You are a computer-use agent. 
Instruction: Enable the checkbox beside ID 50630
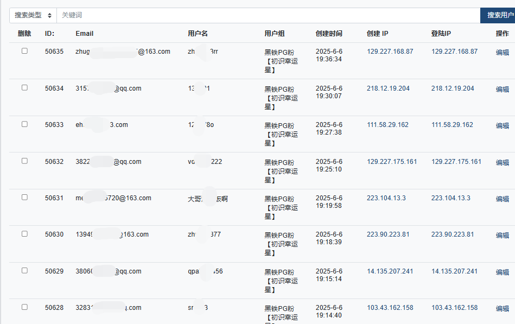pos(24,234)
